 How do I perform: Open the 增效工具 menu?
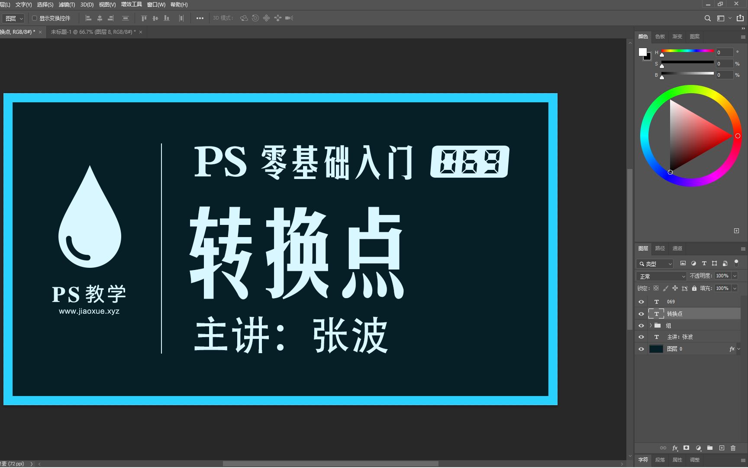pyautogui.click(x=131, y=4)
